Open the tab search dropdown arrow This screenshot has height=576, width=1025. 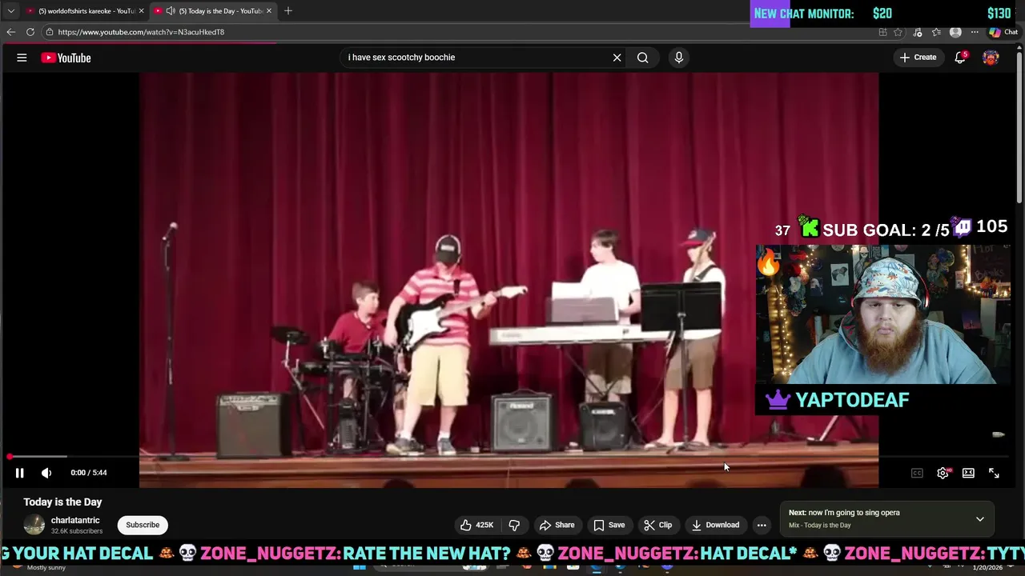10,11
